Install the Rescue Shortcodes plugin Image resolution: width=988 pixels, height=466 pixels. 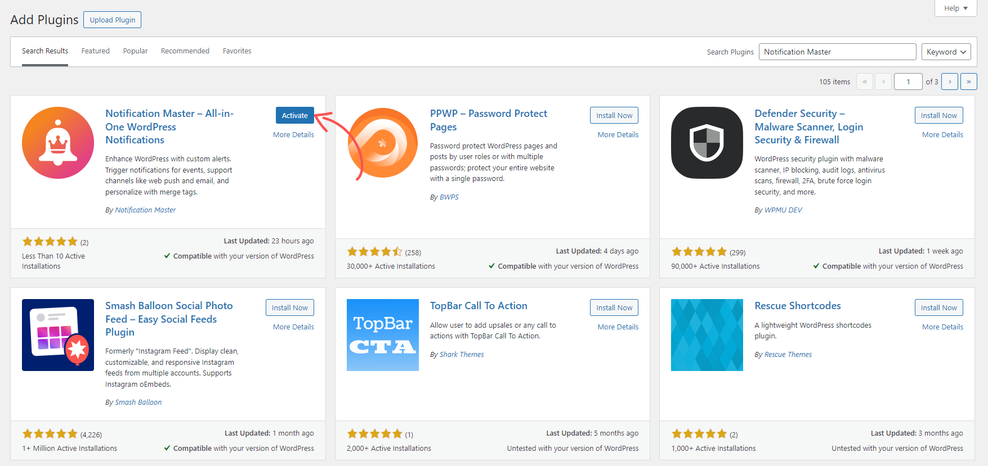939,307
